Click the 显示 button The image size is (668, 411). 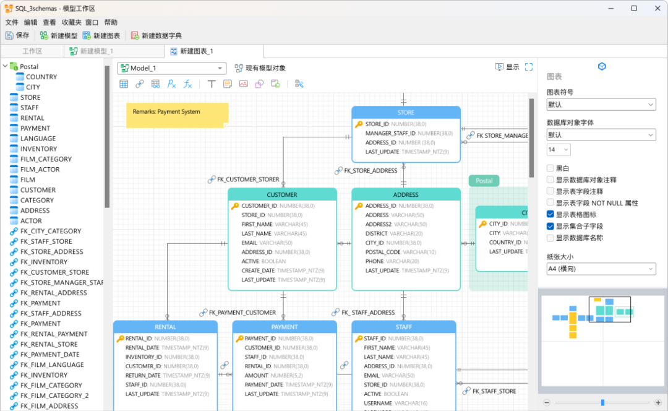tap(507, 67)
